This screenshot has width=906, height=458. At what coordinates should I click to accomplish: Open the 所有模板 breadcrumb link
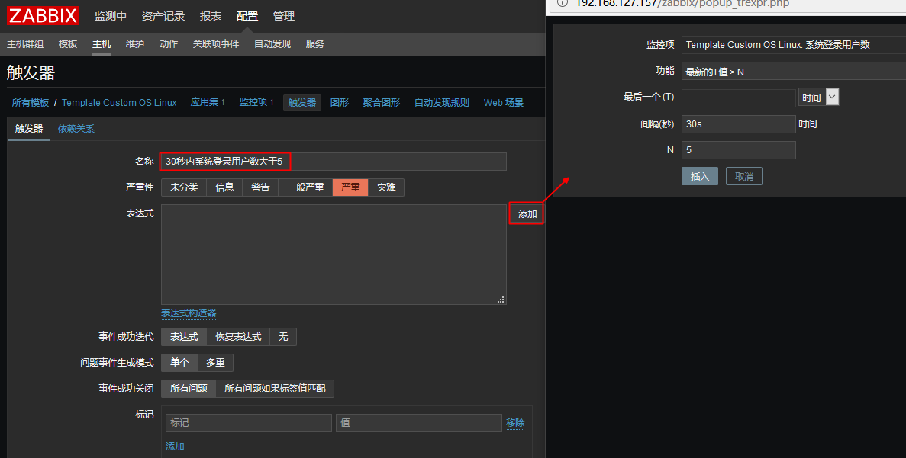[x=30, y=103]
